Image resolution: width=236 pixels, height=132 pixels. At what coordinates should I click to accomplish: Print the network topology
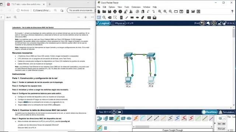tap(115, 11)
